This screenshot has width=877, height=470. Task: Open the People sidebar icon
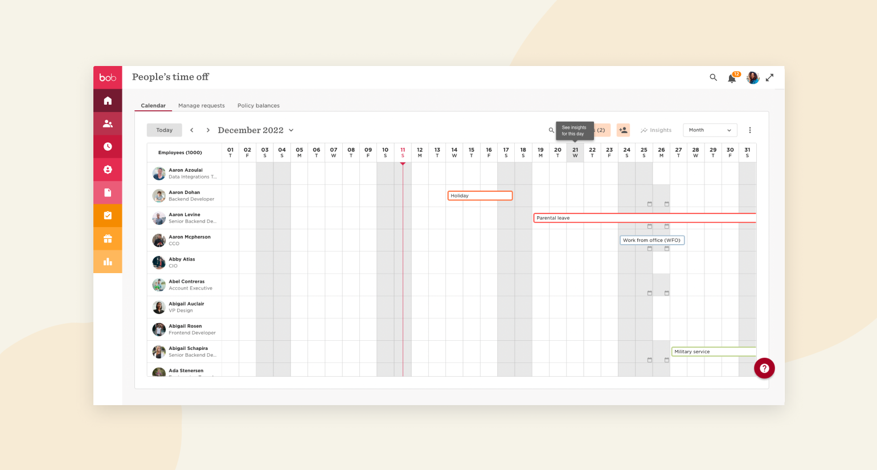click(x=108, y=123)
